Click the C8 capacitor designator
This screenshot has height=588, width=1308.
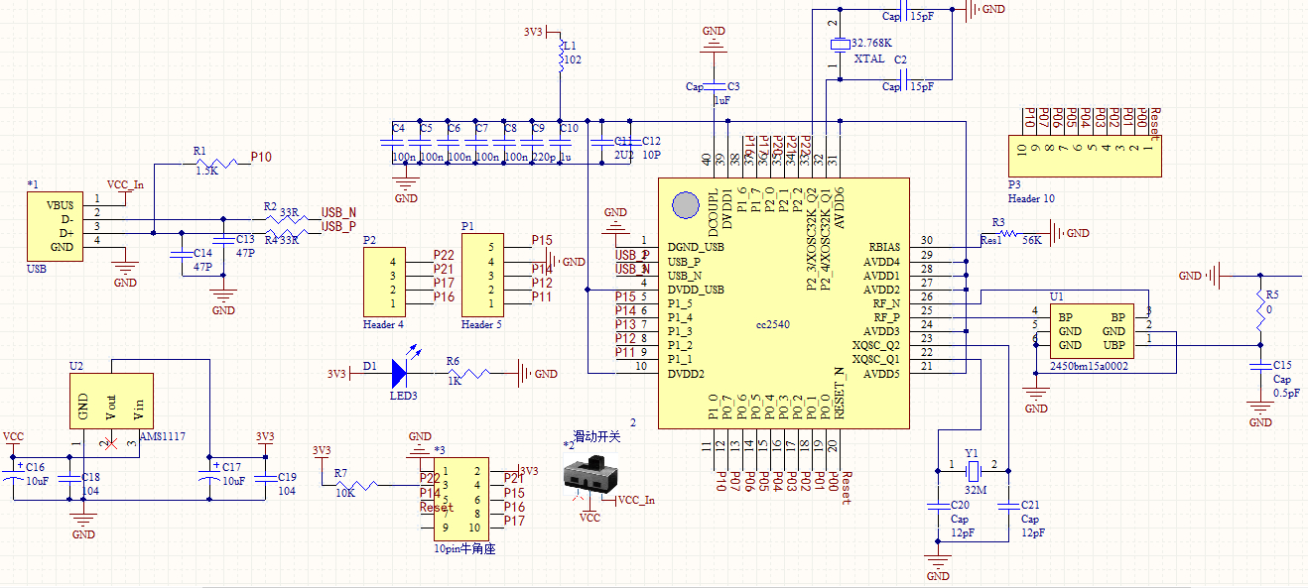coord(510,129)
